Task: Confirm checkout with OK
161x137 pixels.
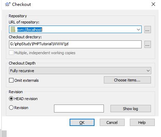Action: [x=82, y=123]
